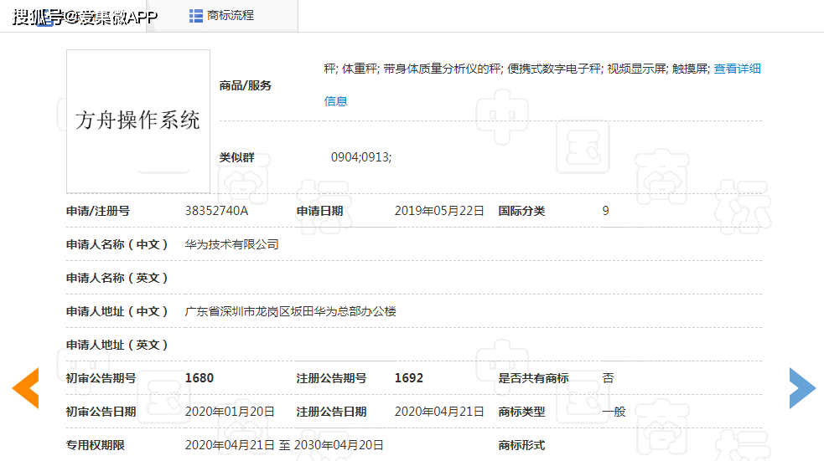Select goods text 触摸屏
824x461 pixels.
tap(690, 69)
